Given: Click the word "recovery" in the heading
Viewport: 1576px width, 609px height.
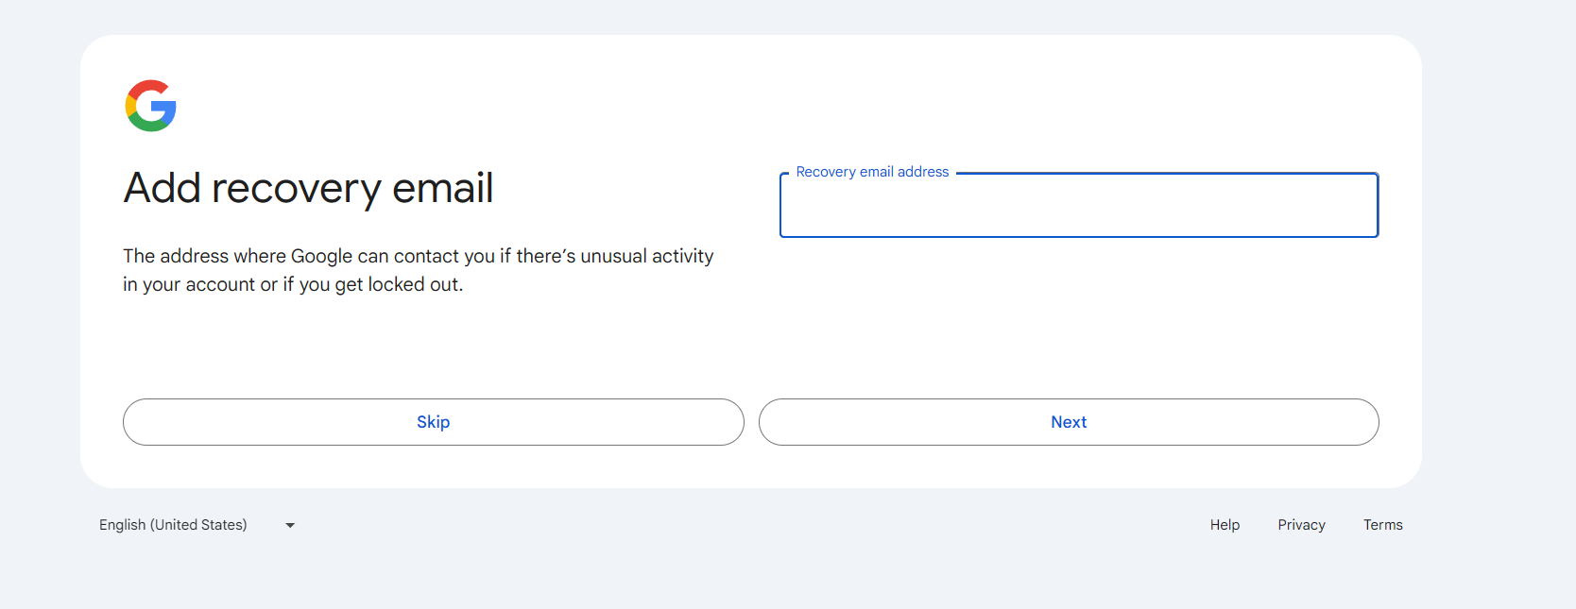Looking at the screenshot, I should [x=296, y=188].
